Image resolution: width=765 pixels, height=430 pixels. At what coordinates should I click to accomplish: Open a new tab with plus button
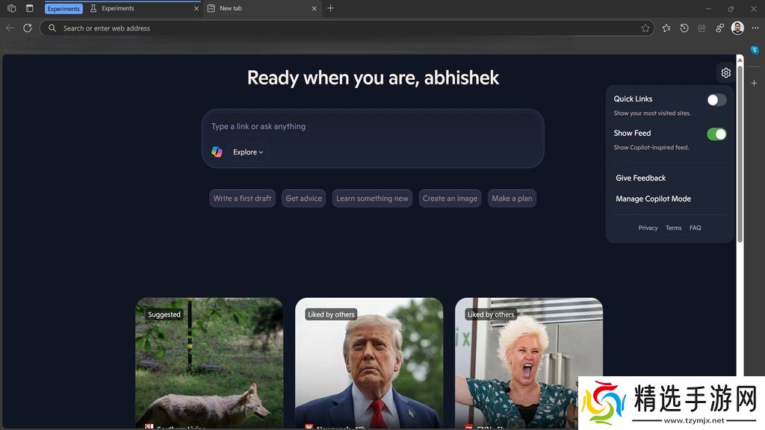tap(330, 8)
